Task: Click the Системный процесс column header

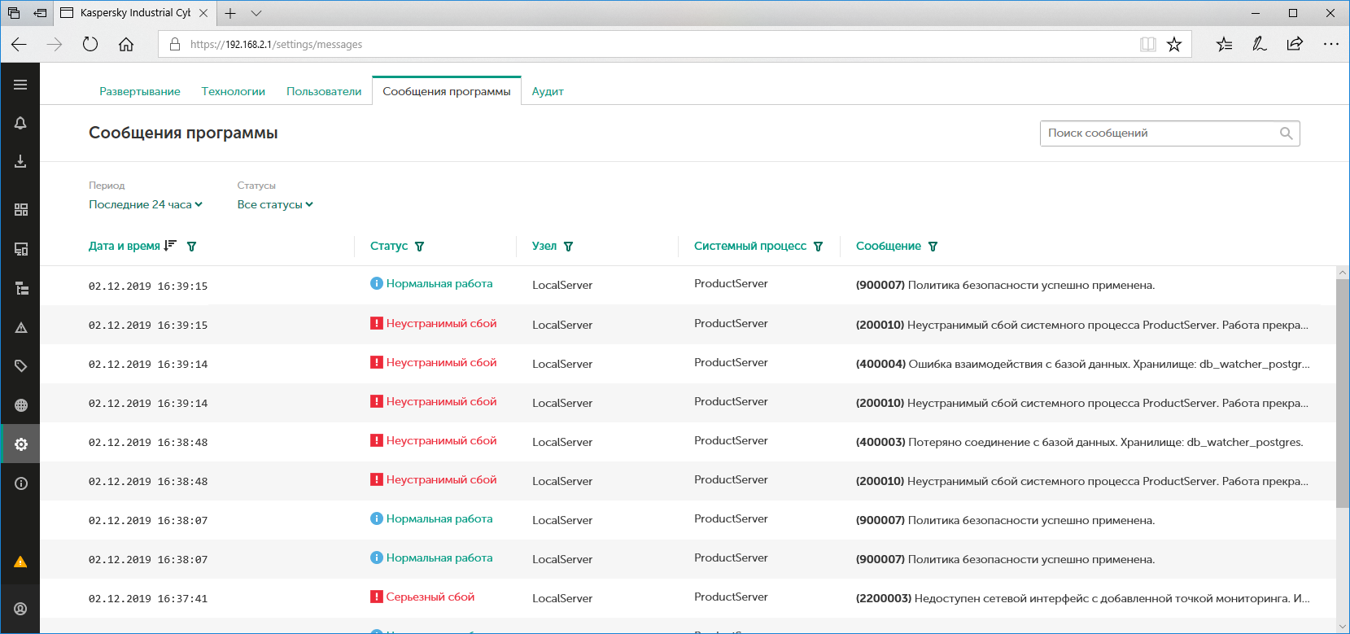Action: click(749, 246)
